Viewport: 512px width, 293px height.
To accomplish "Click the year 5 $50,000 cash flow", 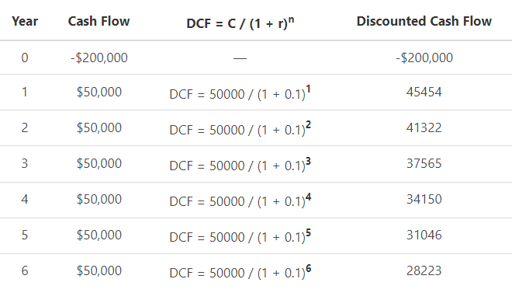I will click(99, 235).
